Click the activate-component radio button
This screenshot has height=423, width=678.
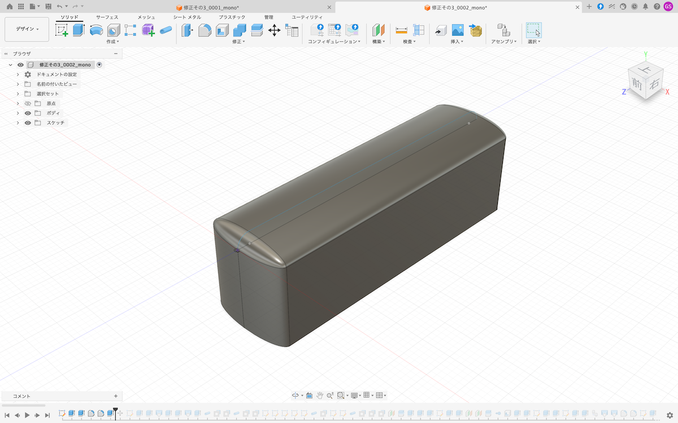coord(99,65)
